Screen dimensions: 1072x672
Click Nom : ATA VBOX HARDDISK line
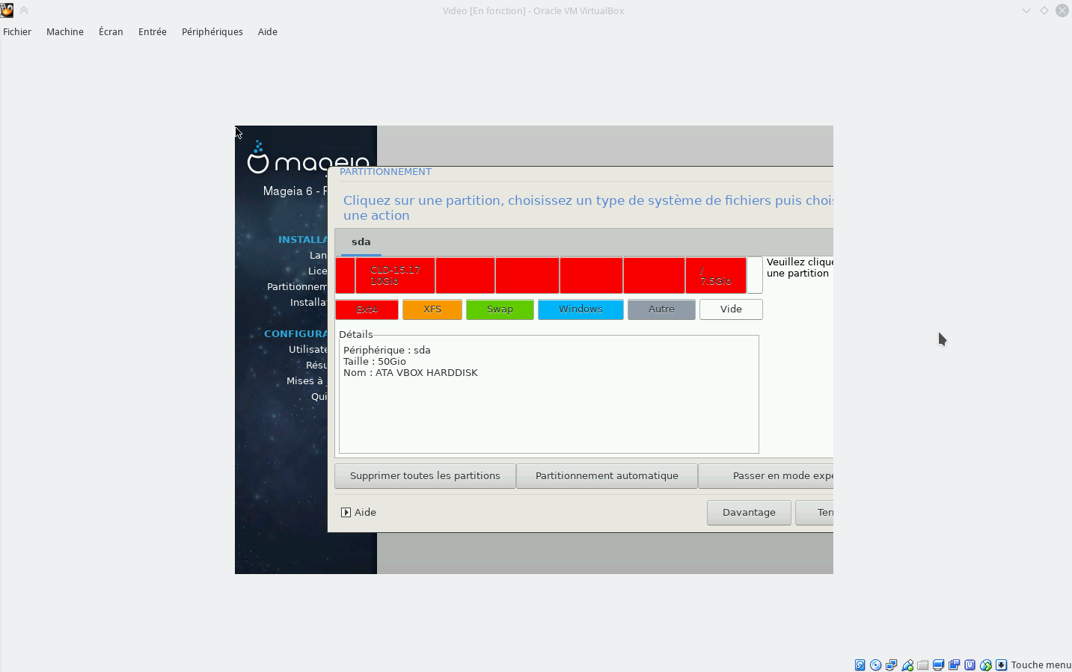click(x=411, y=372)
